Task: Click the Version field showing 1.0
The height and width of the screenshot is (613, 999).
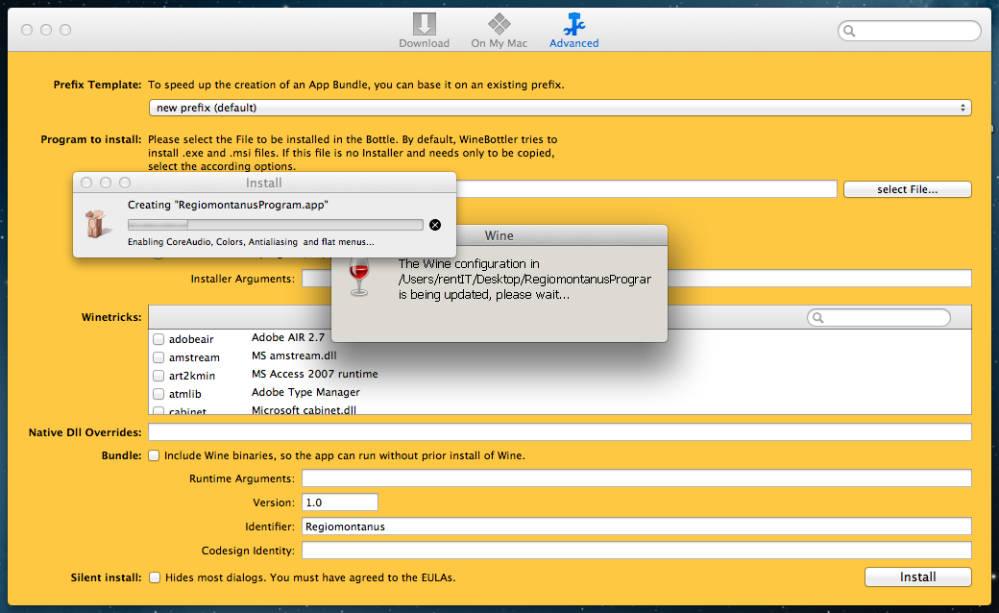Action: coord(340,503)
